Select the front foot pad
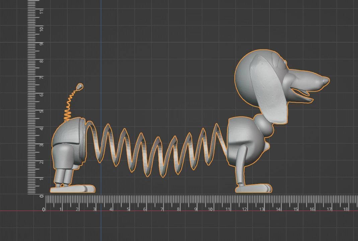The image size is (358, 241). 254,188
